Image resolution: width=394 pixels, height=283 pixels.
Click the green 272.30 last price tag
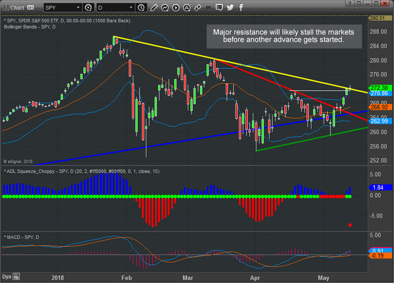[x=380, y=88]
